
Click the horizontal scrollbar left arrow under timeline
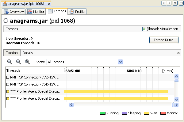[71, 105]
